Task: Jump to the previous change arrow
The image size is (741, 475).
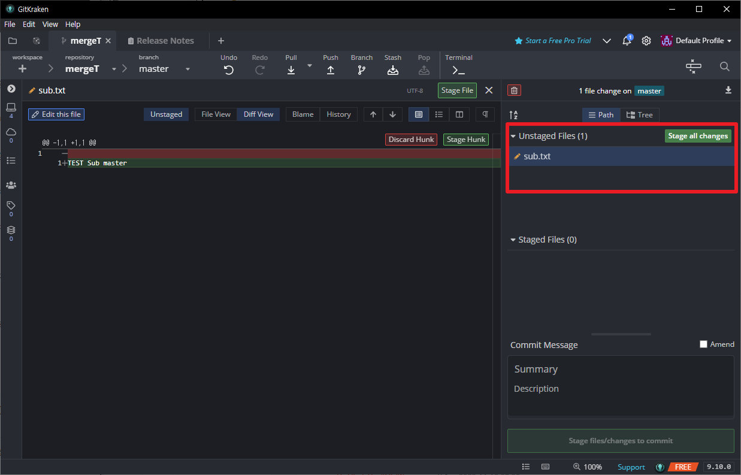Action: point(373,114)
